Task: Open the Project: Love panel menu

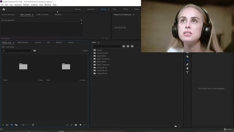Action: pyautogui.click(x=14, y=43)
